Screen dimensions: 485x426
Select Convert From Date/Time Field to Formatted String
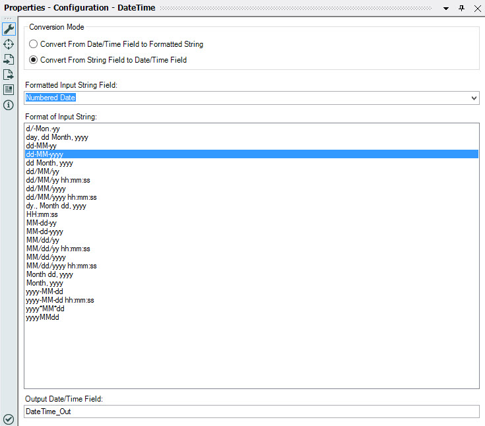tap(34, 44)
